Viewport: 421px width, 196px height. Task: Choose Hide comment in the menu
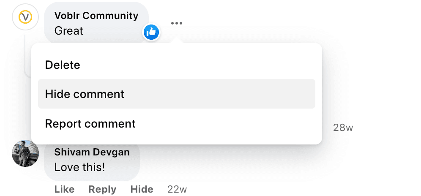(x=85, y=94)
